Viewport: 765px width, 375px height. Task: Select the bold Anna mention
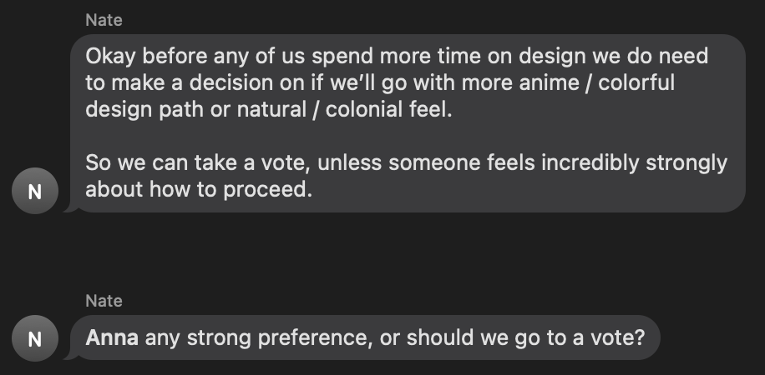(x=112, y=338)
